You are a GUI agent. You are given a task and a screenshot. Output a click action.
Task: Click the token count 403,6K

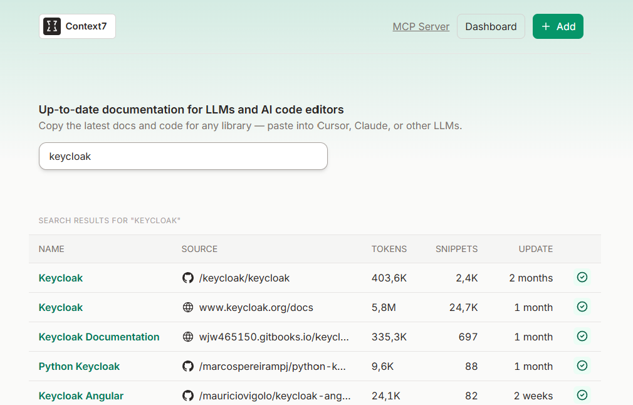(x=389, y=278)
